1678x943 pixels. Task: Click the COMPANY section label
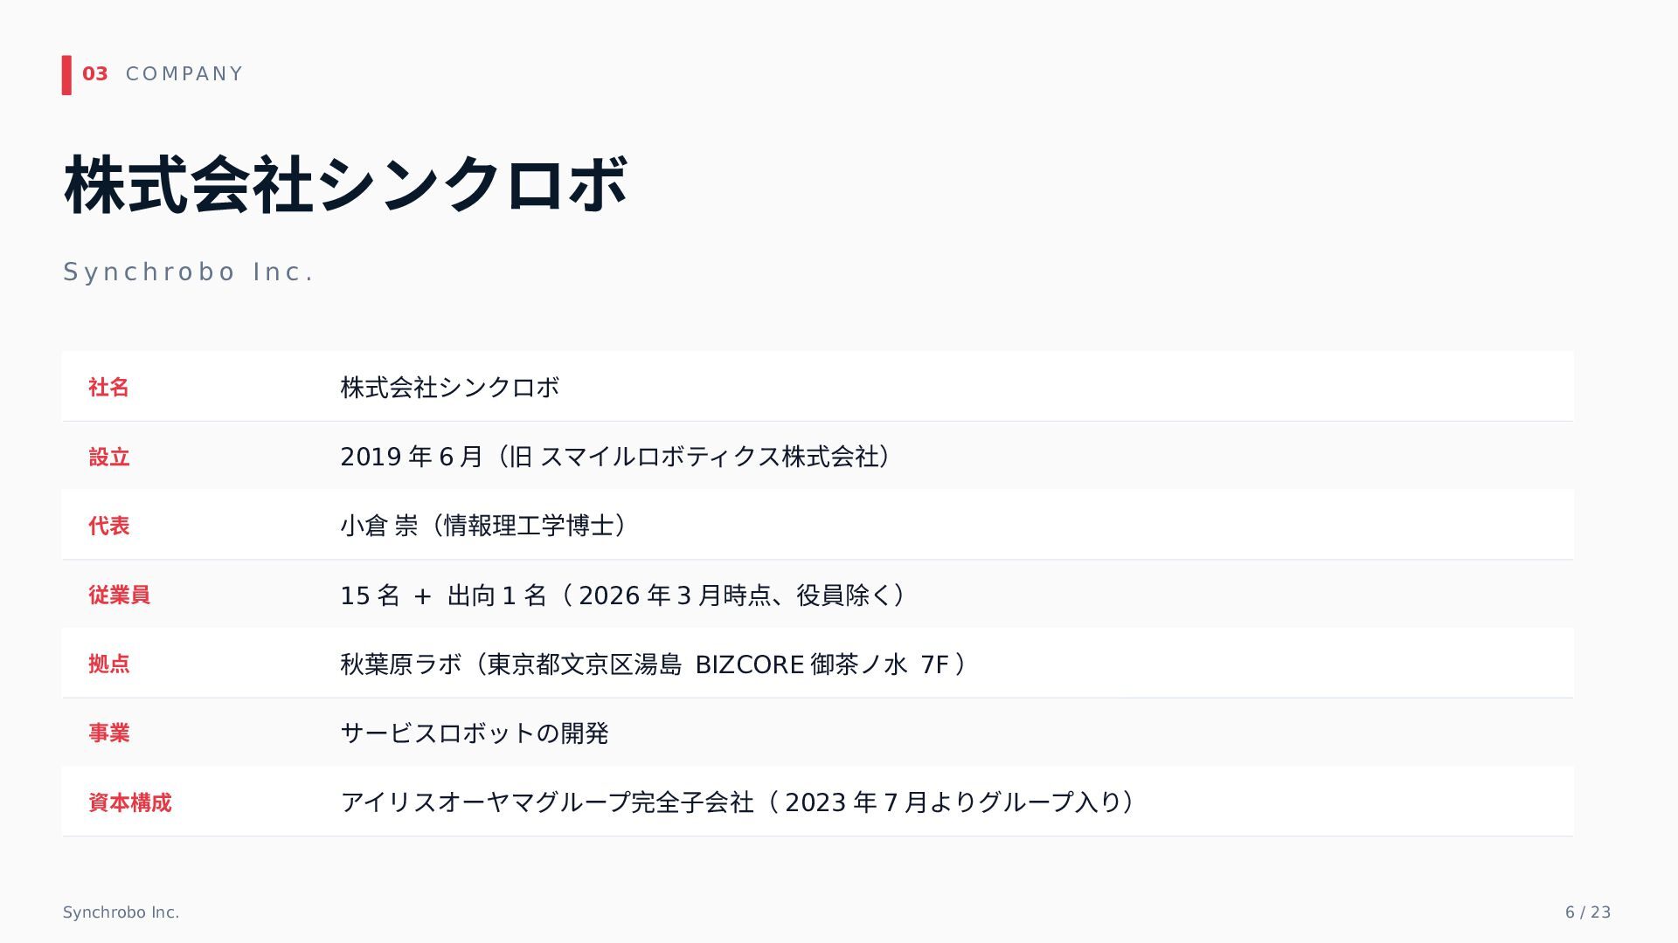184,74
